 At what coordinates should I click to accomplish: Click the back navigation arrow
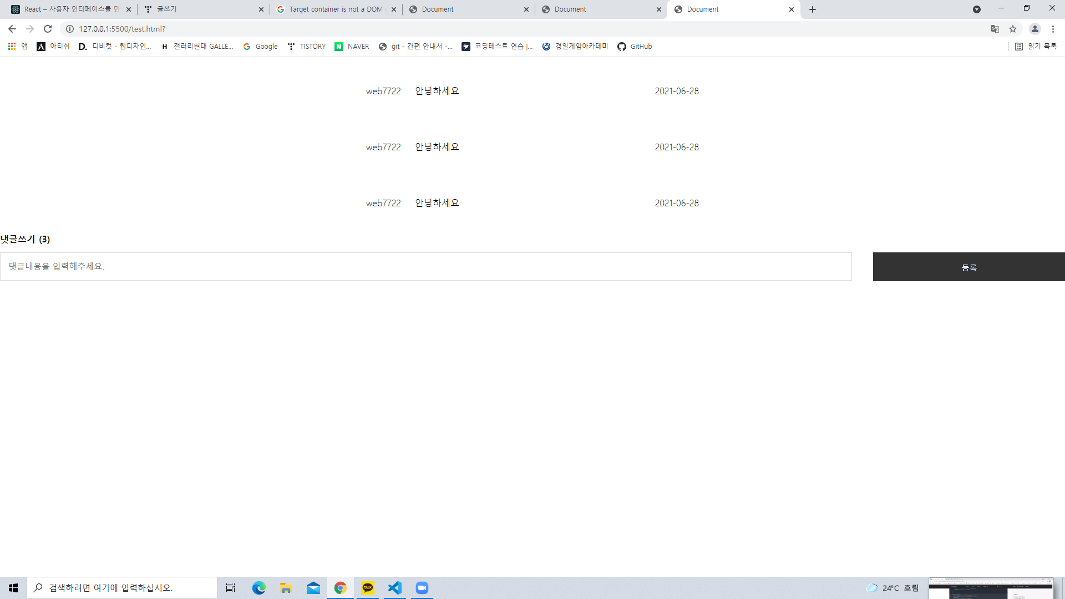12,29
